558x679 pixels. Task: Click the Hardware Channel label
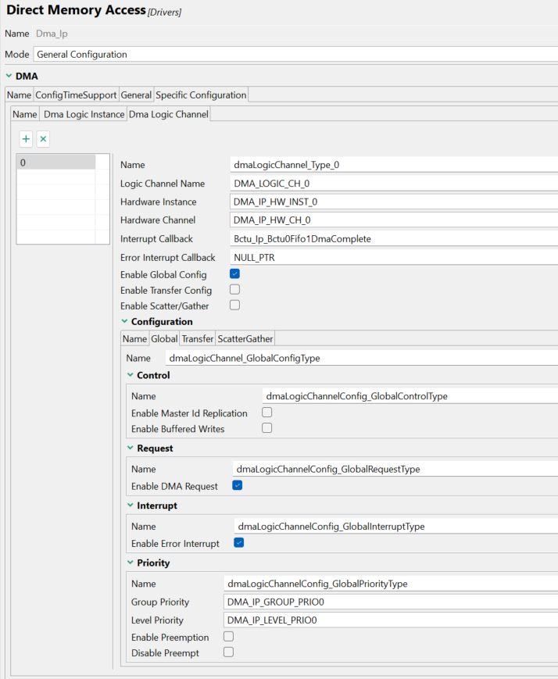point(158,220)
